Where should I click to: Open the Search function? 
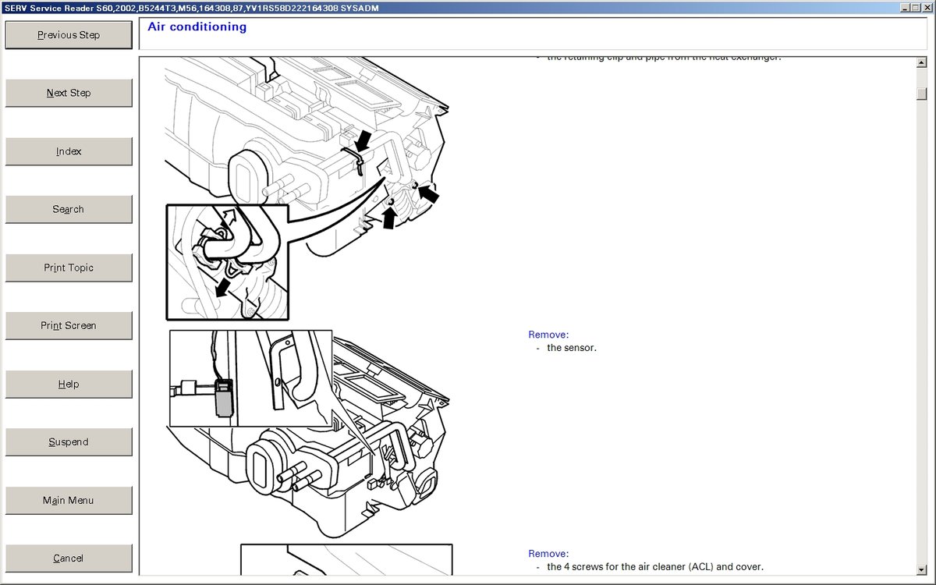pyautogui.click(x=69, y=208)
